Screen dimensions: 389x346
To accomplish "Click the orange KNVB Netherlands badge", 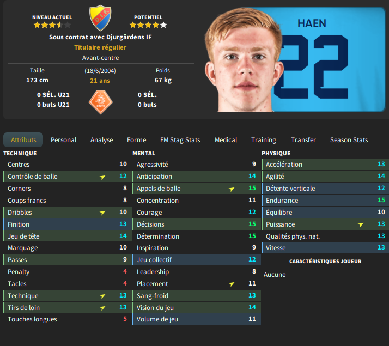I will coord(100,102).
